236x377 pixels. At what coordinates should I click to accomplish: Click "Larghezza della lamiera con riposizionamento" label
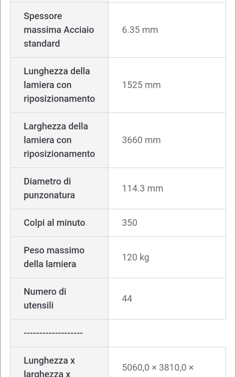coord(59,140)
